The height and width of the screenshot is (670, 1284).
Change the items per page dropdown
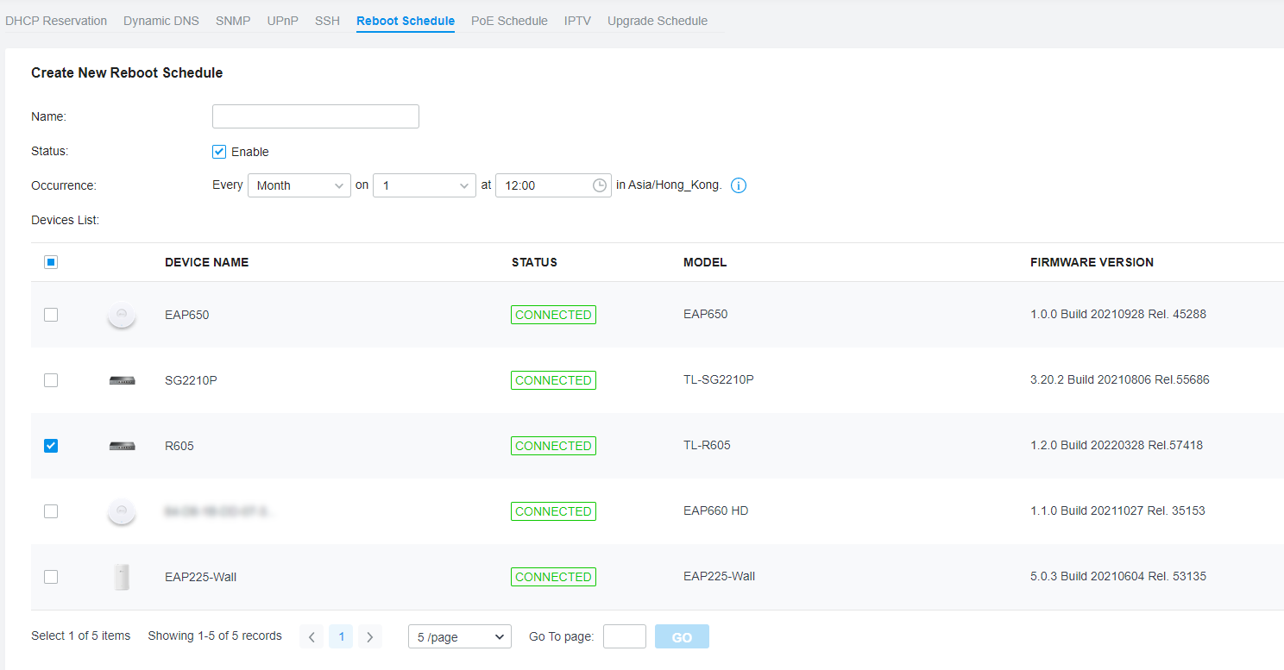[x=459, y=636]
